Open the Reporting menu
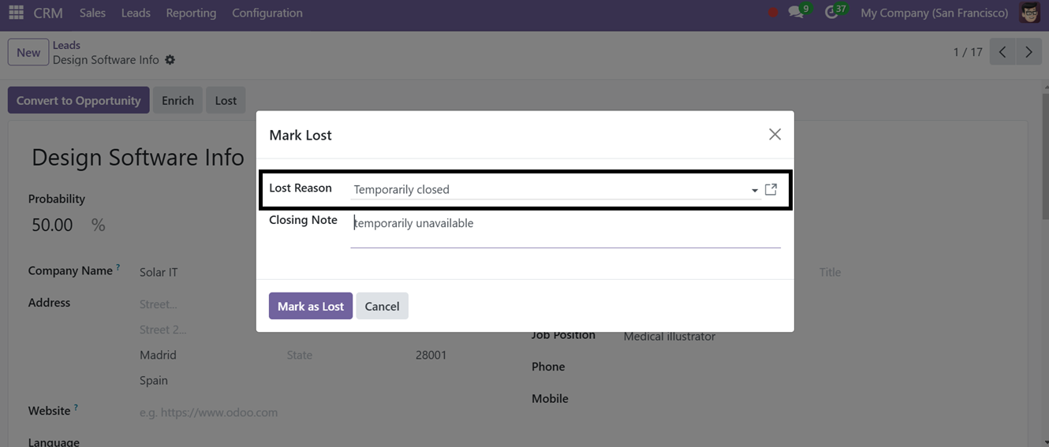The height and width of the screenshot is (447, 1049). click(x=191, y=13)
